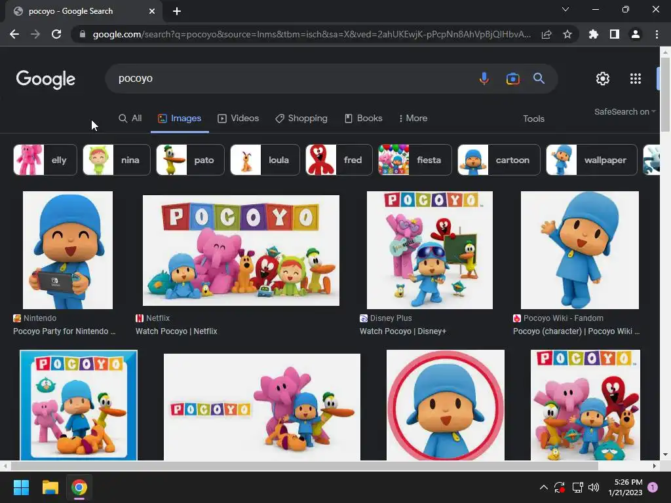Screen dimensions: 671x503
Task: Filter by the loula chip
Action: tap(265, 160)
